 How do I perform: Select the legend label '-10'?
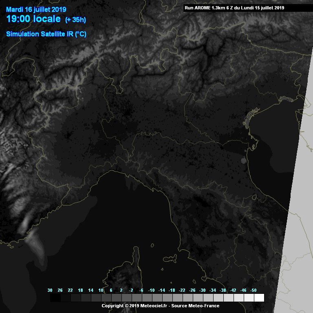[x=151, y=290]
